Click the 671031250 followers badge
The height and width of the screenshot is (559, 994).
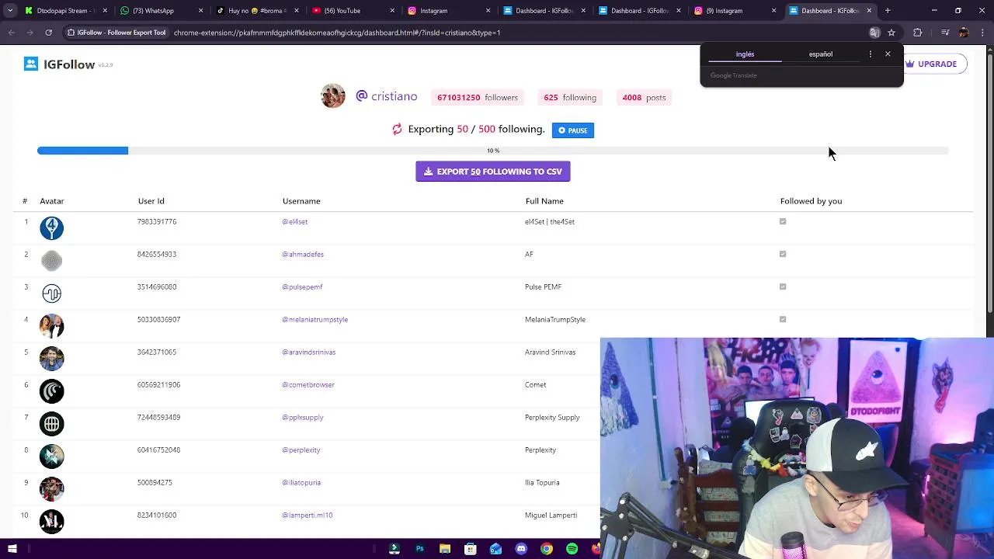[x=477, y=97]
